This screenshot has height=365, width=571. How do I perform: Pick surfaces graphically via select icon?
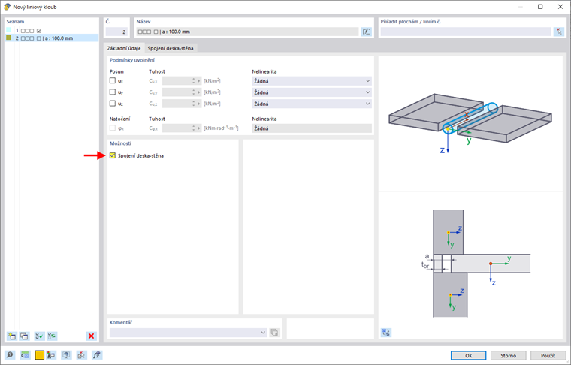(559, 32)
